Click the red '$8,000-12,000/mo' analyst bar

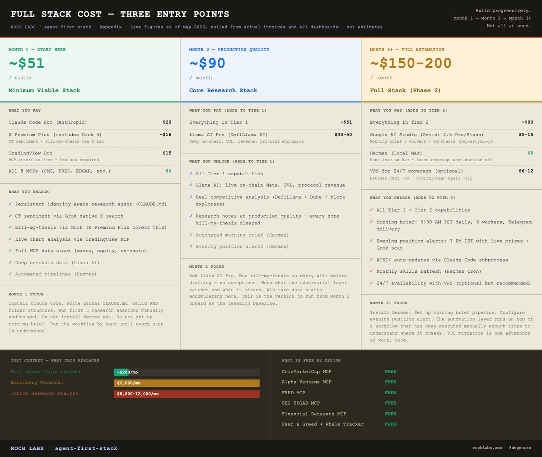pyautogui.click(x=187, y=394)
